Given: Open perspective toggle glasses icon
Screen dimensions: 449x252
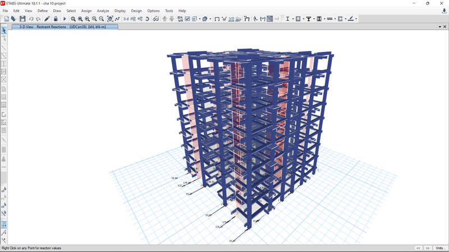Looking at the screenshot, I should pos(155,19).
